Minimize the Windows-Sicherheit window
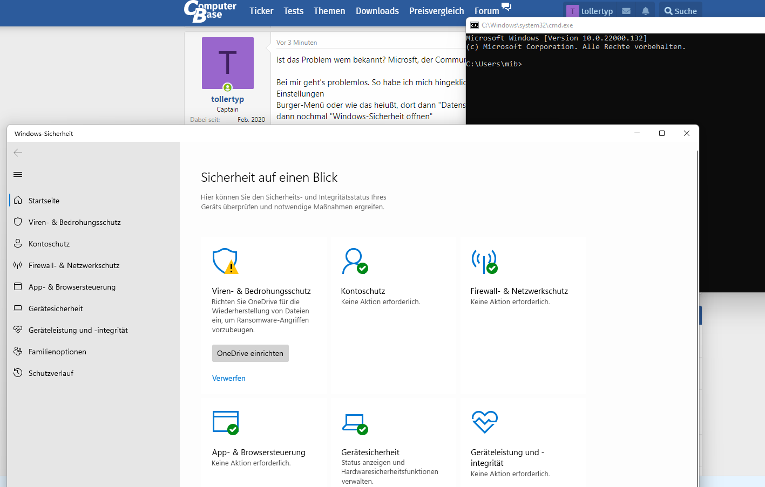This screenshot has height=487, width=765. (x=637, y=133)
